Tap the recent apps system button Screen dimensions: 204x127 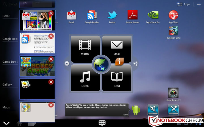click(x=32, y=124)
